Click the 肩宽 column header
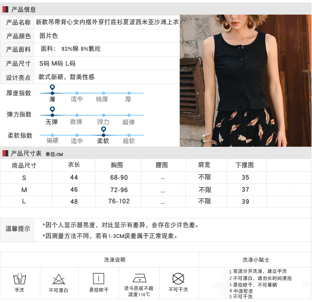Image resolution: width=312 pixels, height=302 pixels. (204, 165)
